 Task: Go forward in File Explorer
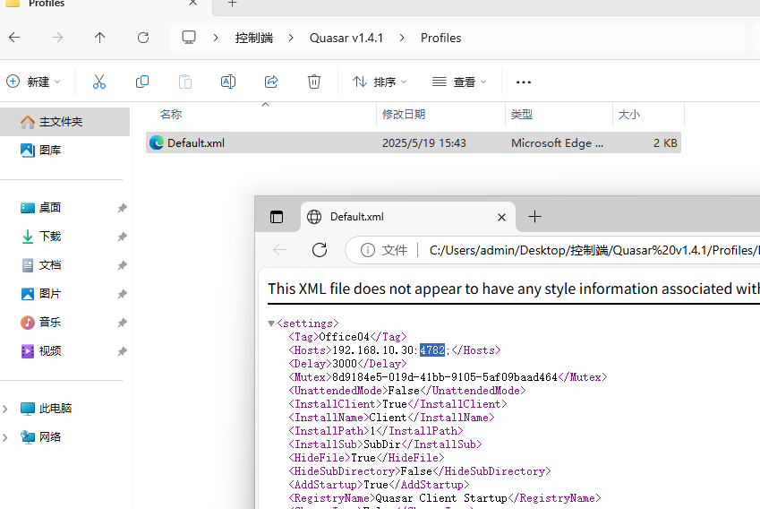pos(57,38)
